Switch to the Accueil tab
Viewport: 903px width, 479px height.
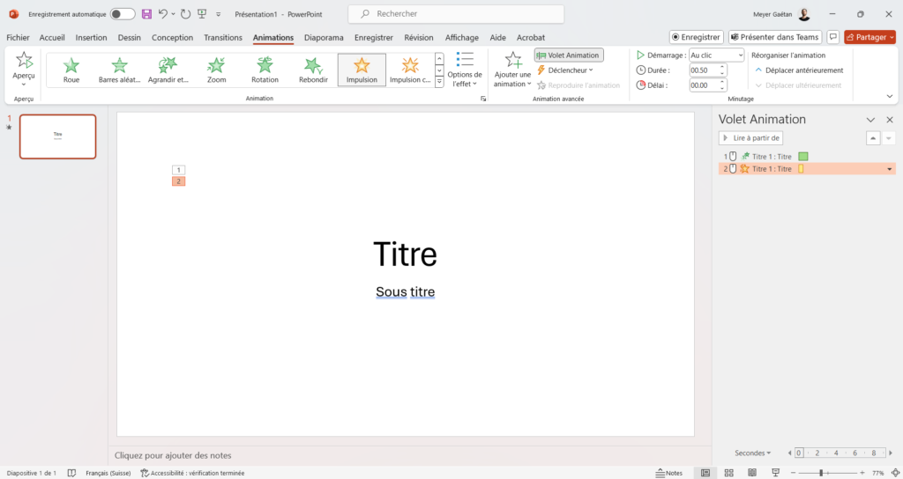pos(52,37)
